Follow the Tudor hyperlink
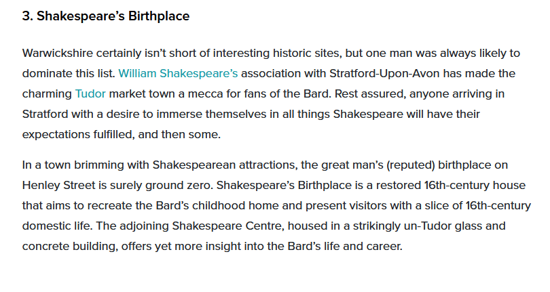Screen dimensions: 550x292 90,93
